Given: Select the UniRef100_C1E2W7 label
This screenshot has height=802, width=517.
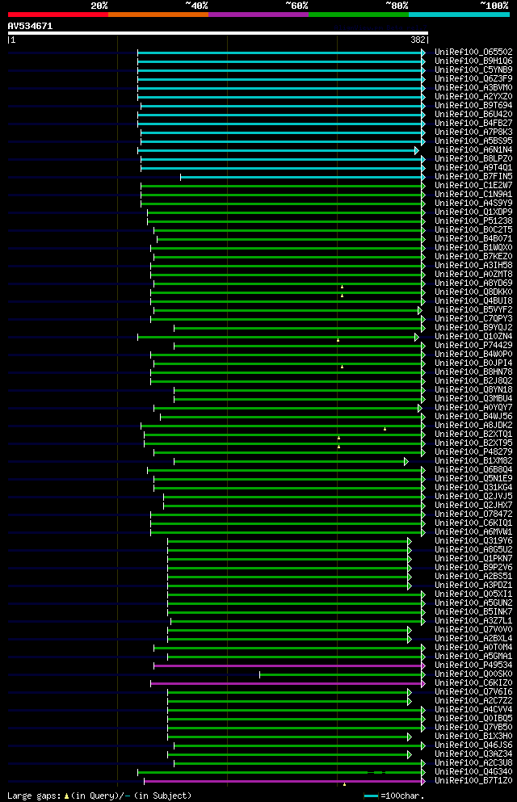Looking at the screenshot, I should [x=473, y=185].
